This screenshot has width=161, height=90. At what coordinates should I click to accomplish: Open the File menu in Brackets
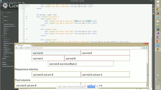pos(2,2)
